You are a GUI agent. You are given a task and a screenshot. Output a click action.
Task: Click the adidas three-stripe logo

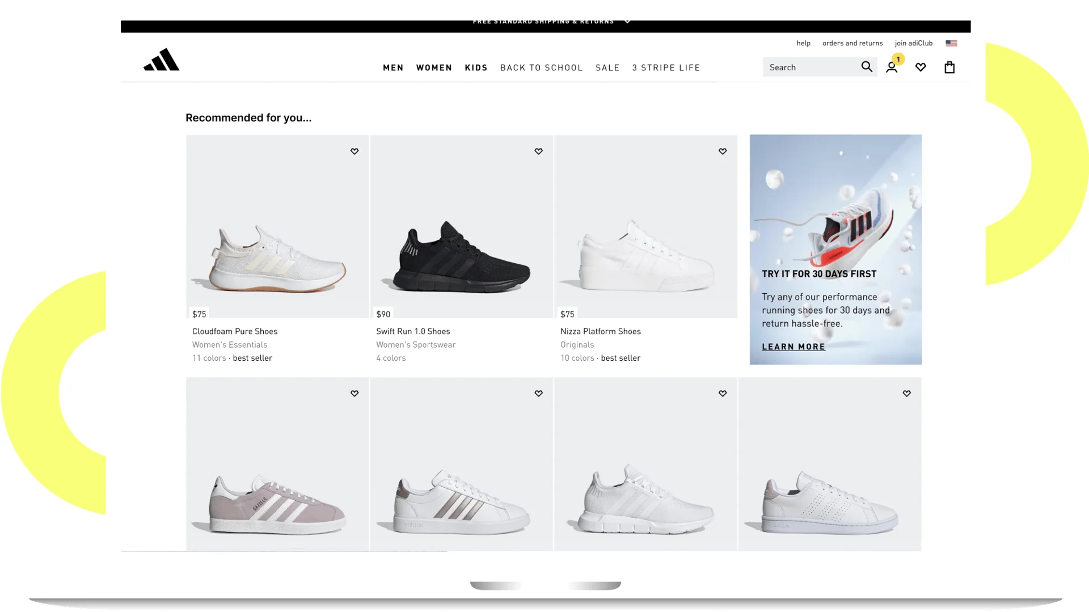pos(161,60)
